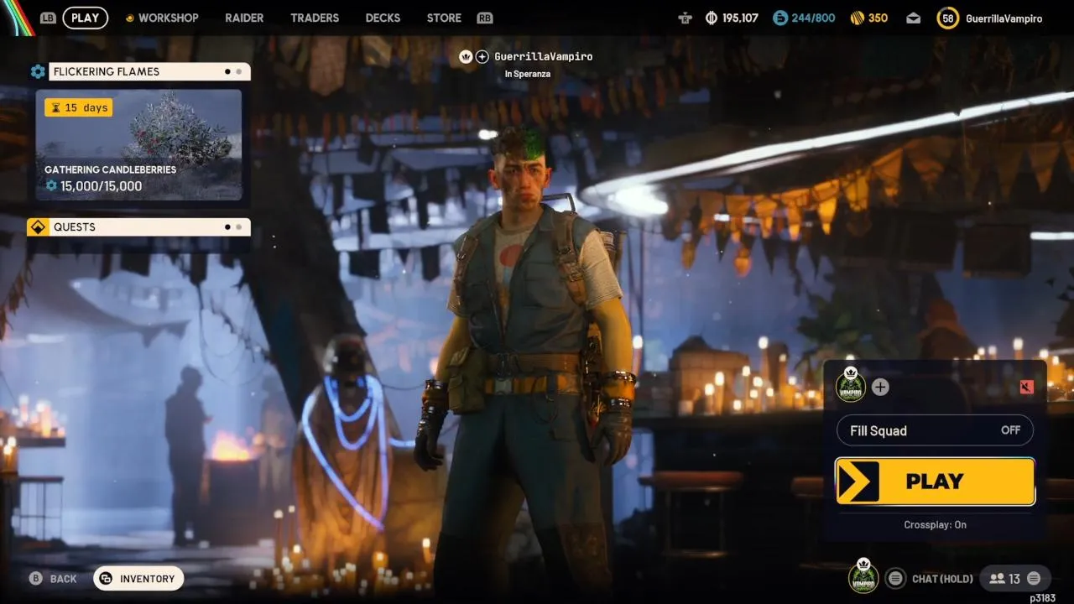Viewport: 1074px width, 604px height.
Task: Click the yellow Quests diamond icon
Action: click(x=38, y=226)
